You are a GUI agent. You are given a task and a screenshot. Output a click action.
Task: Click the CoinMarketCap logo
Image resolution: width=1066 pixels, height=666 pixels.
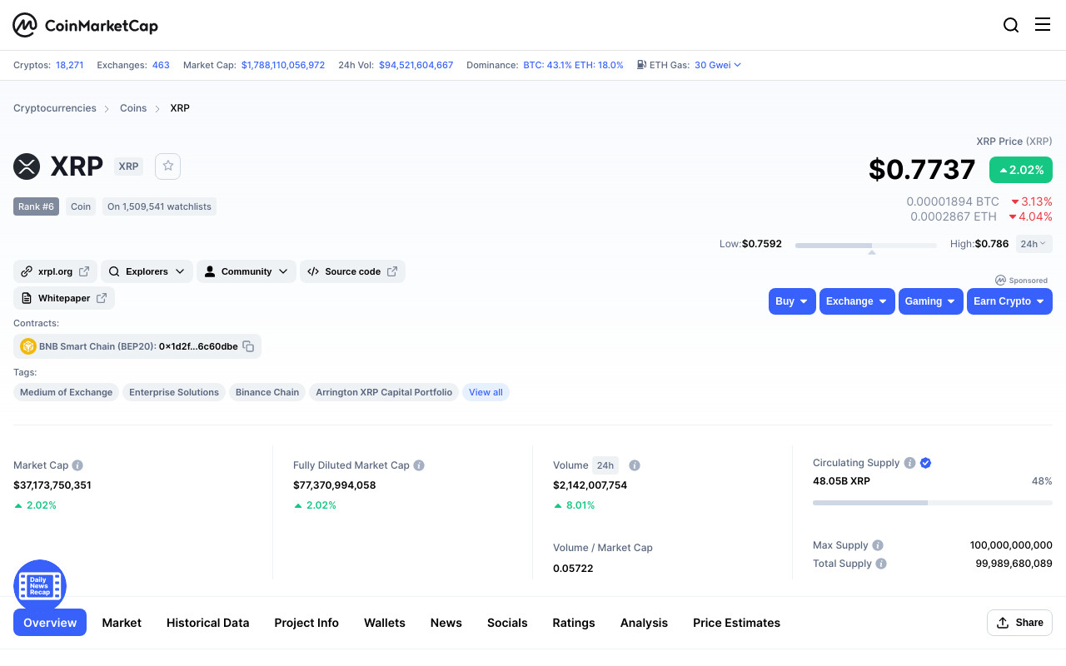pos(85,26)
